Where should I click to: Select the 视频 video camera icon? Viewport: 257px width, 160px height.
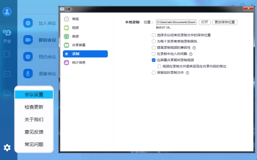(66, 28)
